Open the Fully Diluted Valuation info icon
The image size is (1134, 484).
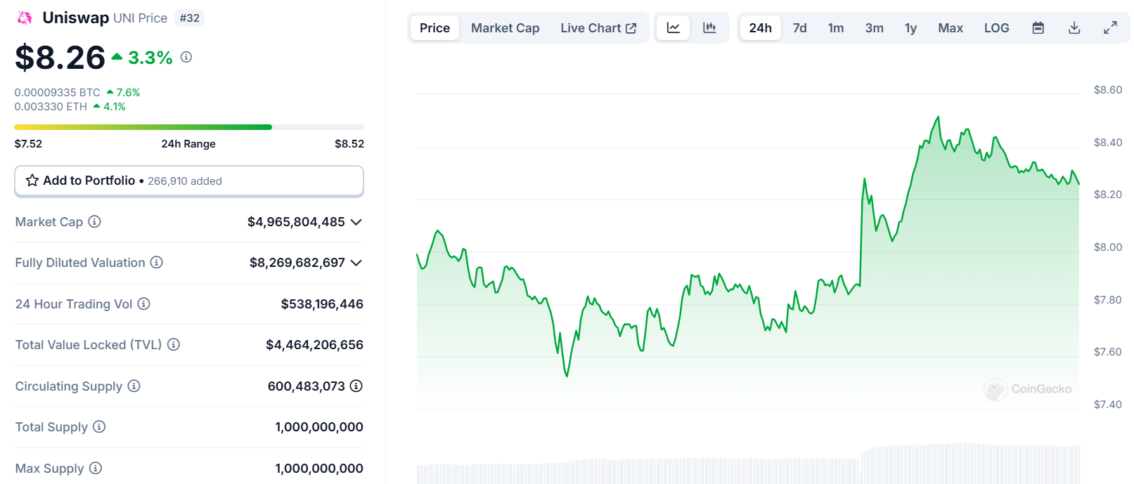[x=156, y=263]
